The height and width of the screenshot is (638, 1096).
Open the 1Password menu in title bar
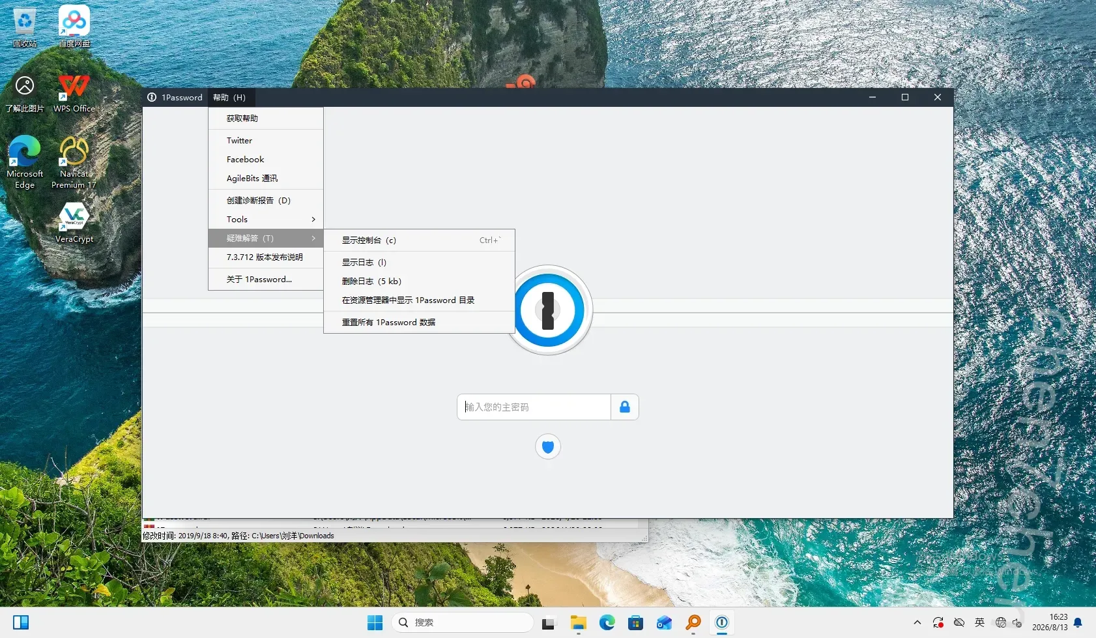coord(182,97)
